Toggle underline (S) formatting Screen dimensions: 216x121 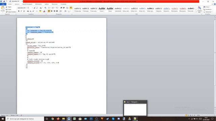pyautogui.click(x=24, y=11)
